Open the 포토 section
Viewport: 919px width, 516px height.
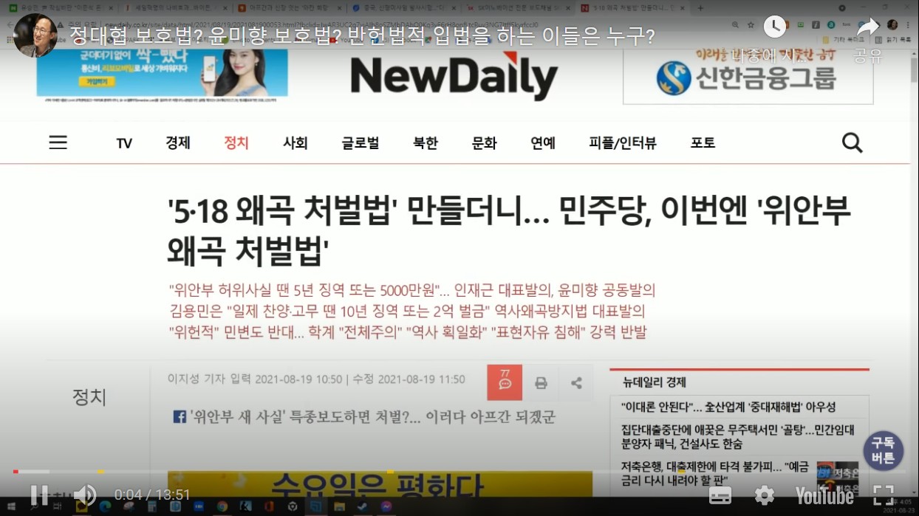[703, 142]
